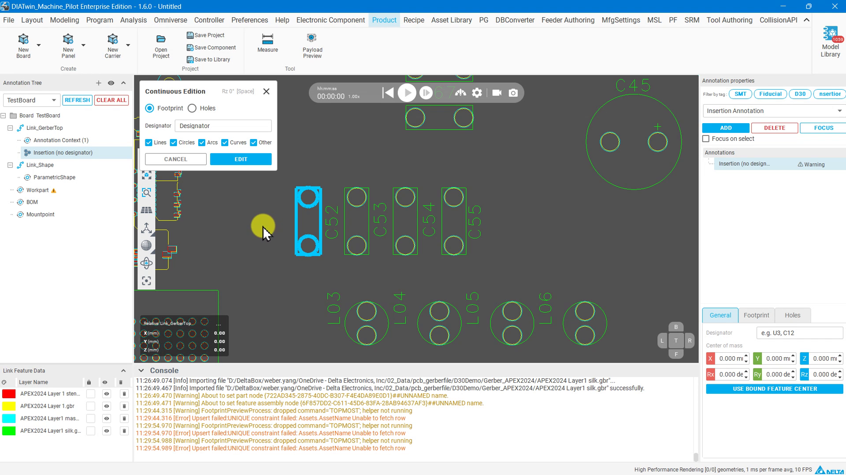Collapse the Link_GerberTop tree node
This screenshot has height=475, width=846.
tap(10, 128)
